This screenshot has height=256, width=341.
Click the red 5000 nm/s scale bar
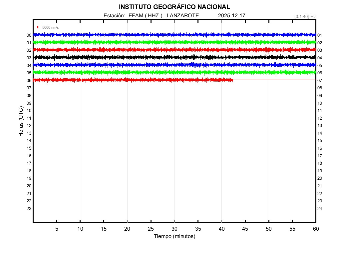point(38,27)
